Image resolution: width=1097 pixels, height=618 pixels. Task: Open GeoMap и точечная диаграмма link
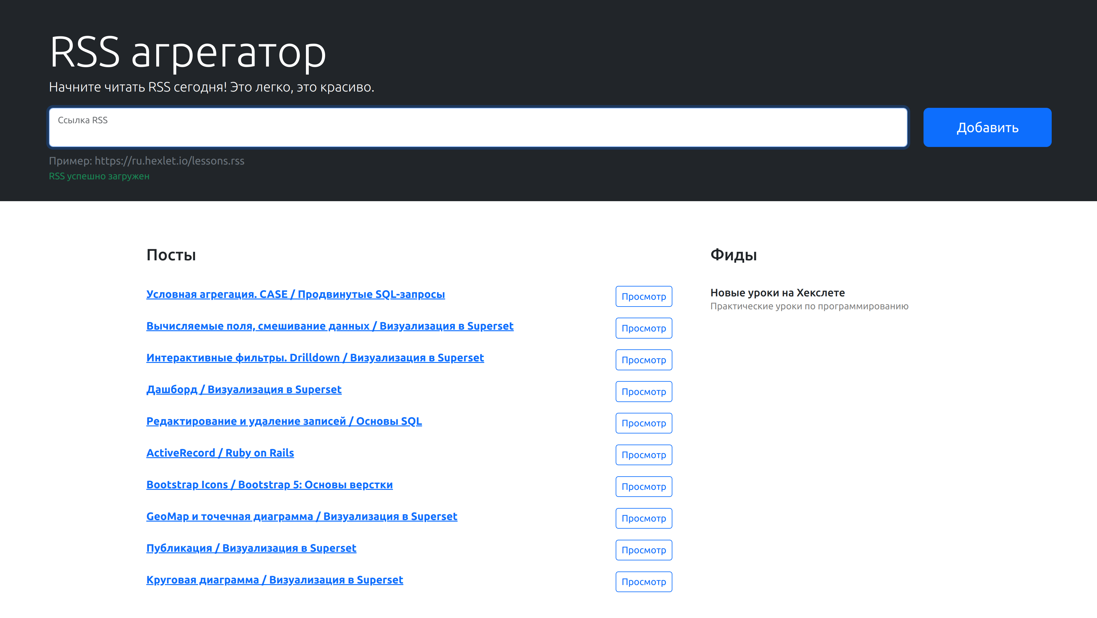click(x=301, y=516)
